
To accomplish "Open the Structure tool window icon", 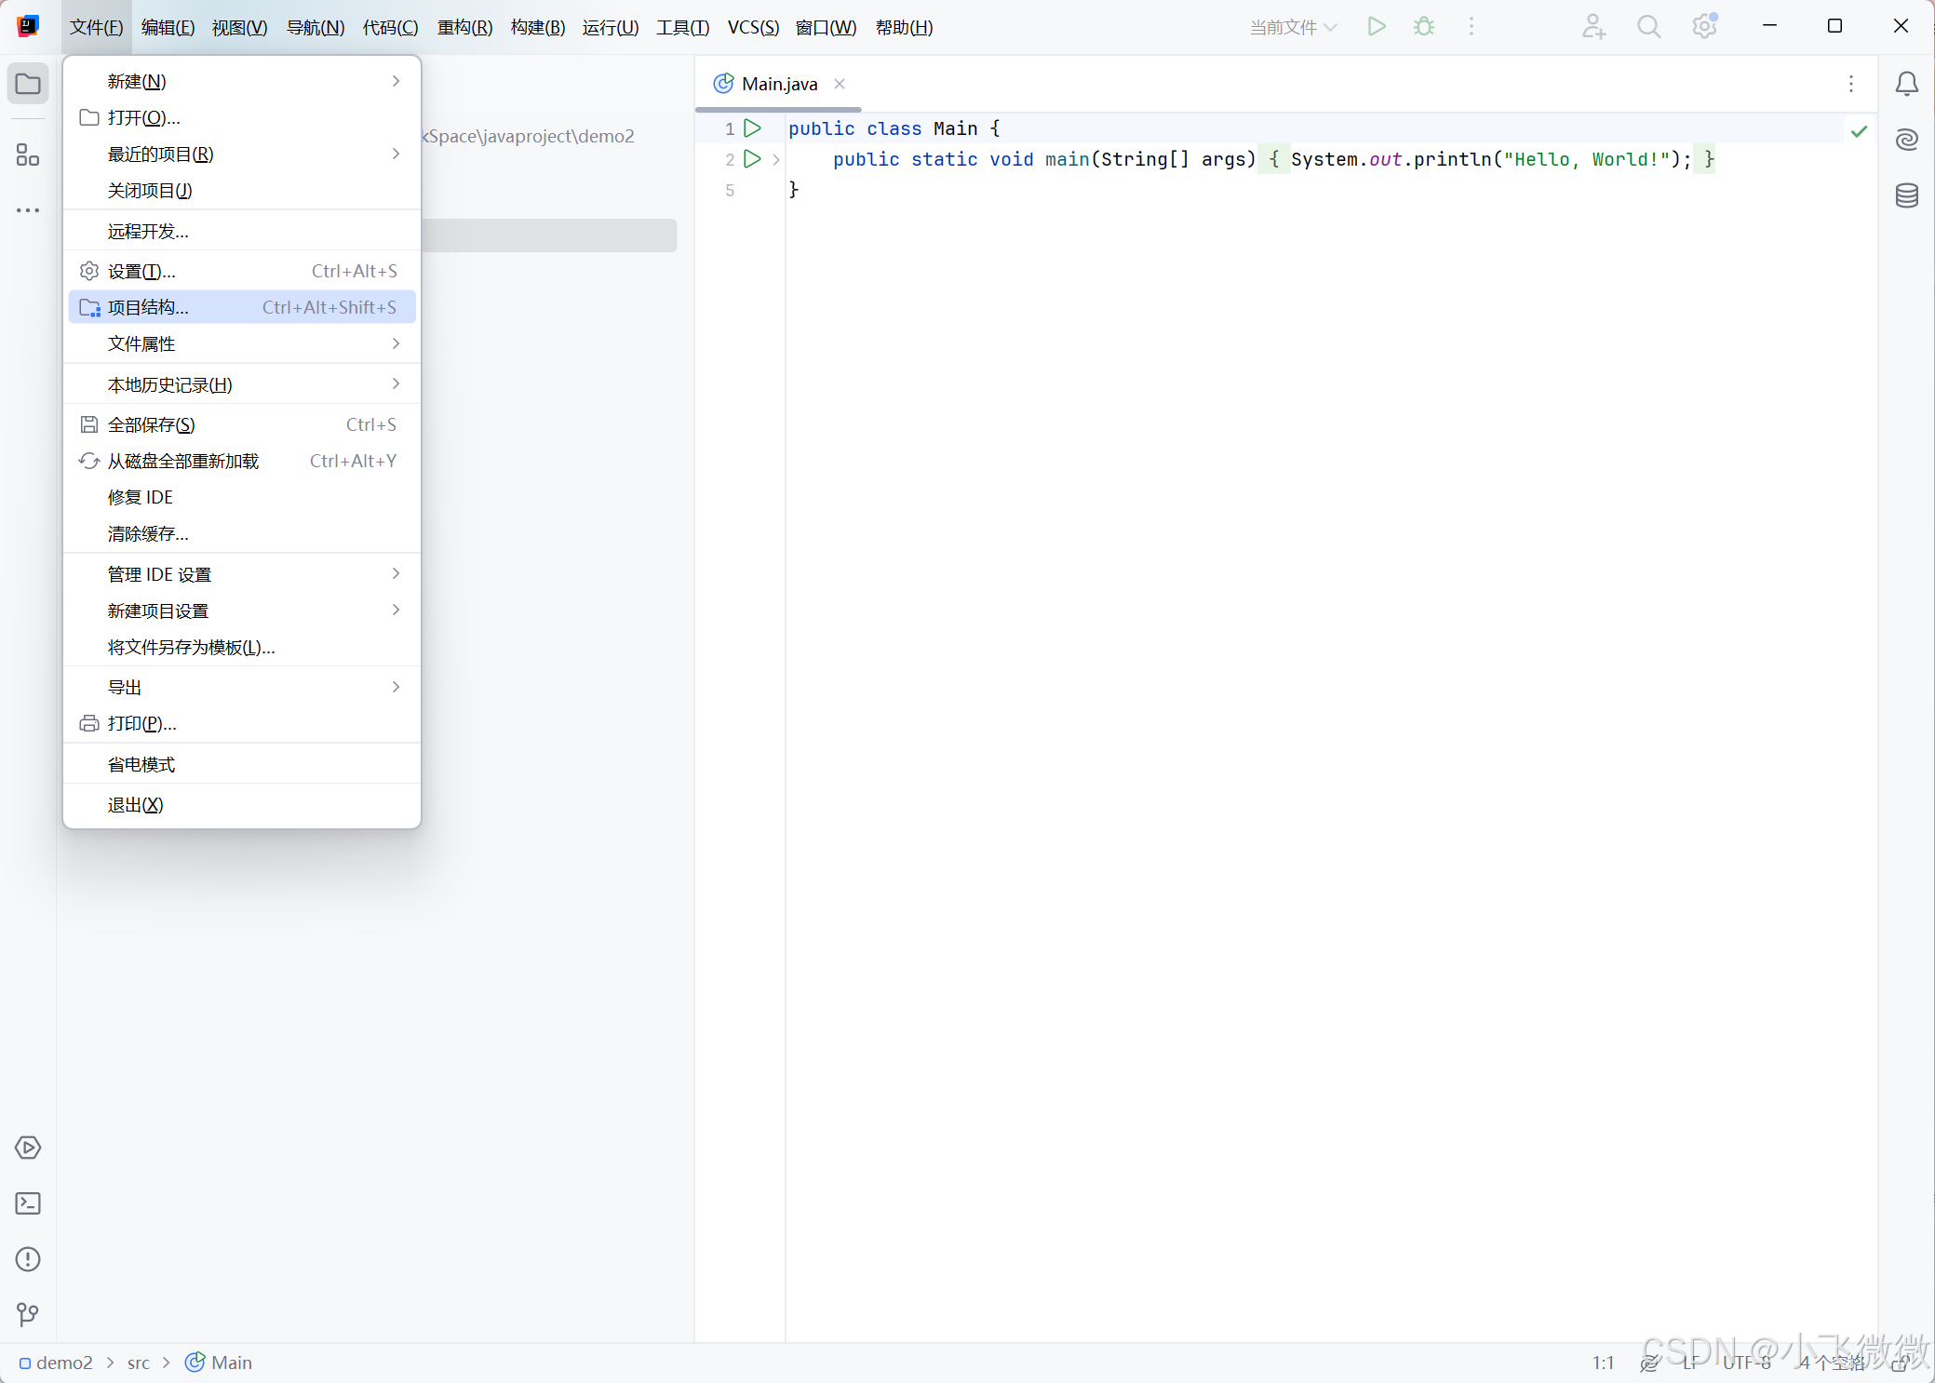I will tap(28, 154).
